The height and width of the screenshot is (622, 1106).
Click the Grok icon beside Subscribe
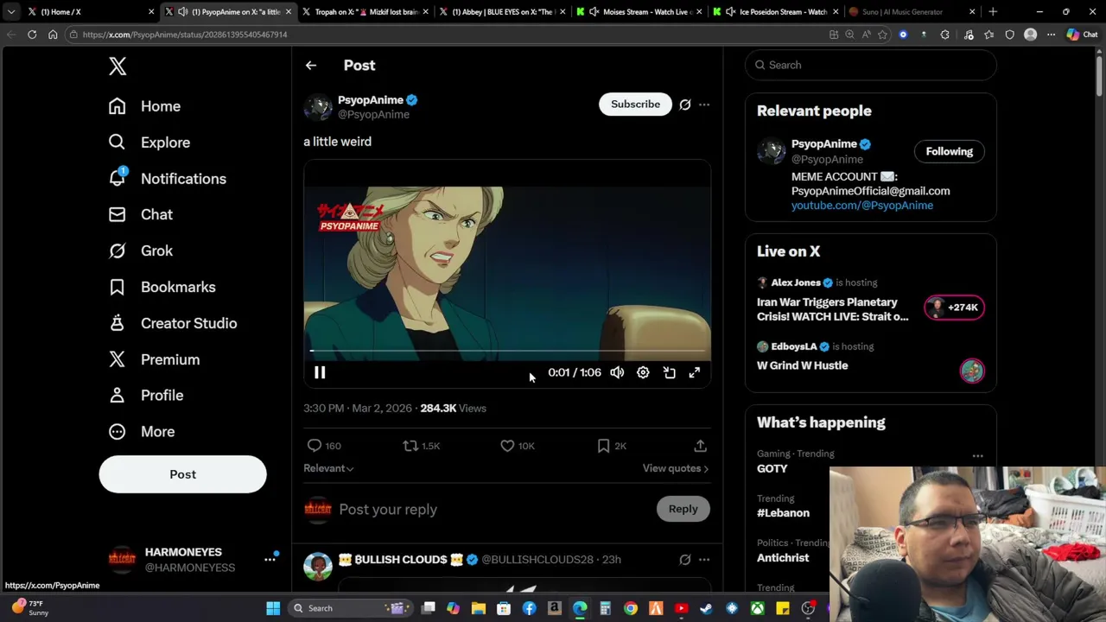tap(685, 105)
